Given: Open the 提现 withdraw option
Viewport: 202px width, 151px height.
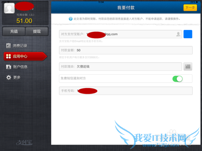Looking at the screenshot, I should (37, 31).
